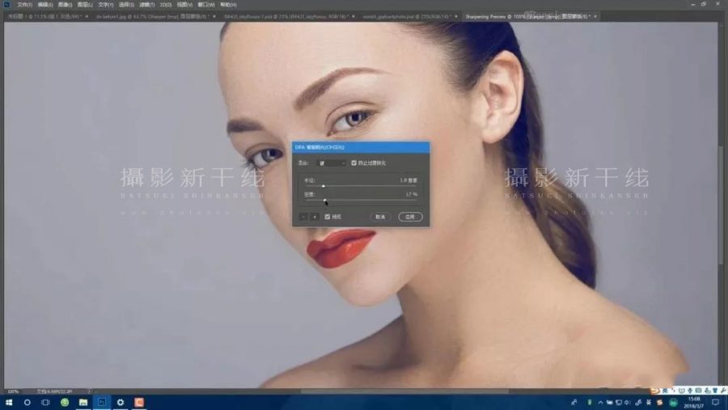Open the mode dropdown in sharpen dialog
Viewport: 728px width, 410px height.
pos(331,163)
